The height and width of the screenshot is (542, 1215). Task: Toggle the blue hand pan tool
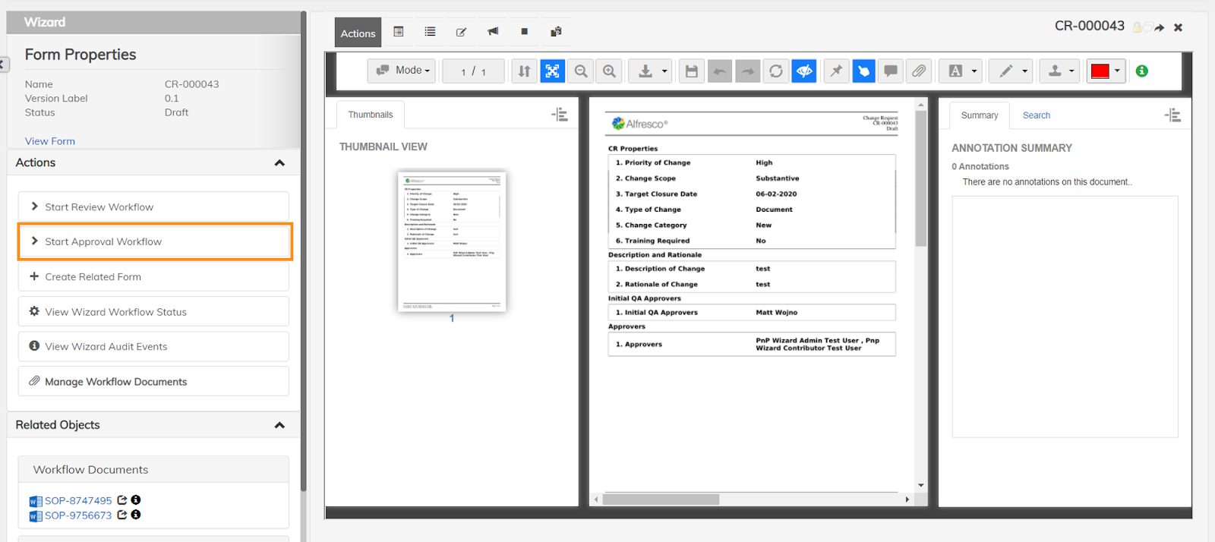(x=863, y=71)
